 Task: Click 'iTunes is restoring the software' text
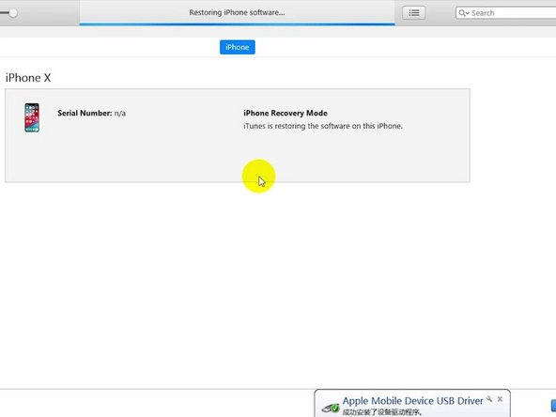[x=323, y=126]
